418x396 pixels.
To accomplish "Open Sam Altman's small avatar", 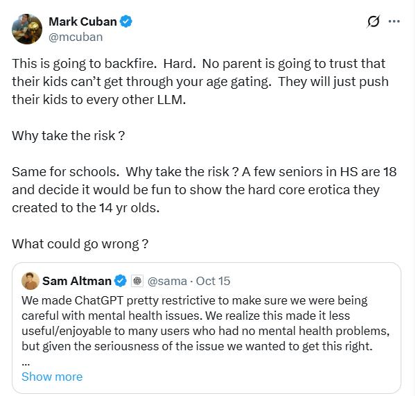I will 30,281.
